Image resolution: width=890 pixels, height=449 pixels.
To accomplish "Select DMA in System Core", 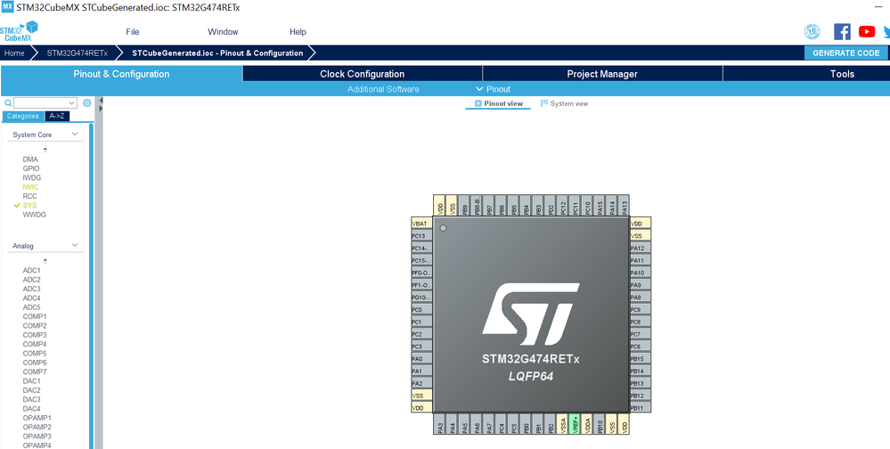I will 30,159.
